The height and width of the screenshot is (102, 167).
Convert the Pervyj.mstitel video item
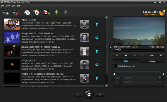pyautogui.click(x=97, y=38)
